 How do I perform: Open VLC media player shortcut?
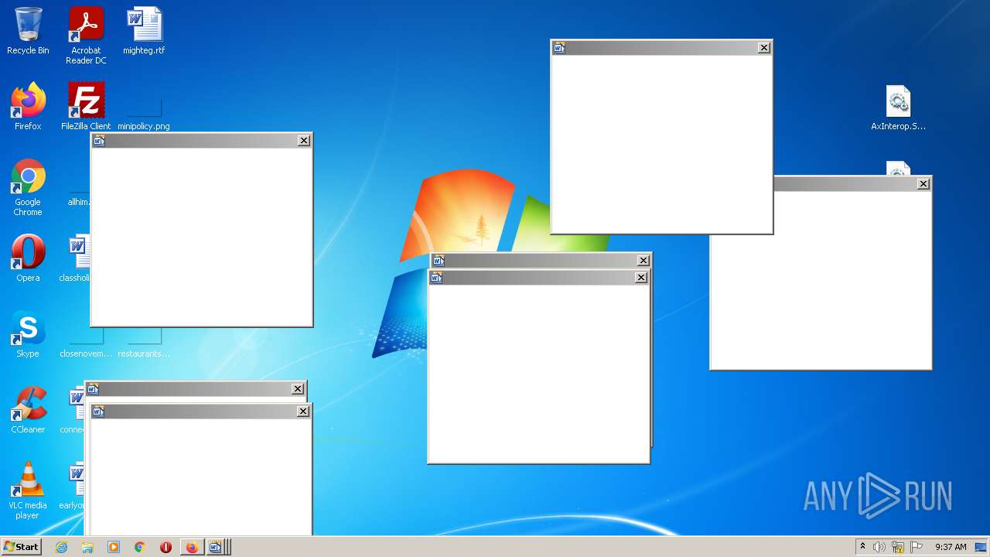pos(28,490)
